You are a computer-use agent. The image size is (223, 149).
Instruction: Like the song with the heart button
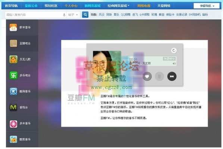(x=147, y=76)
